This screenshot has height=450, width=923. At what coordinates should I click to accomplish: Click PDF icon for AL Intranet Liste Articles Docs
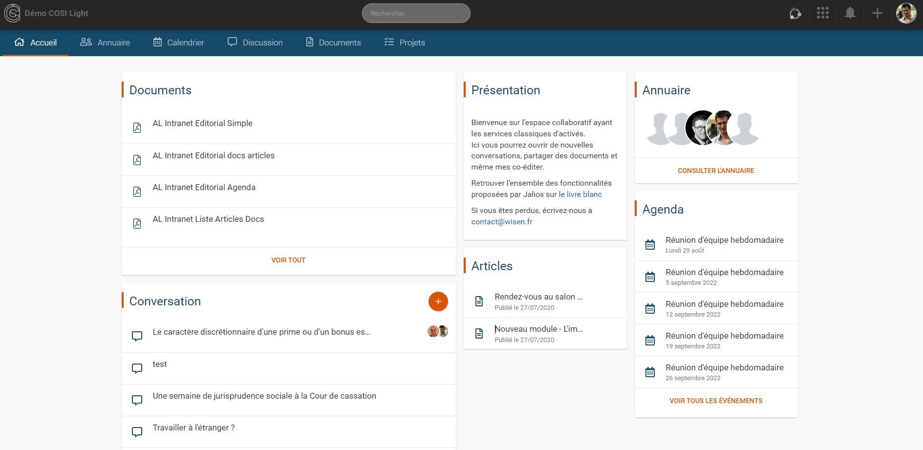[x=137, y=223]
